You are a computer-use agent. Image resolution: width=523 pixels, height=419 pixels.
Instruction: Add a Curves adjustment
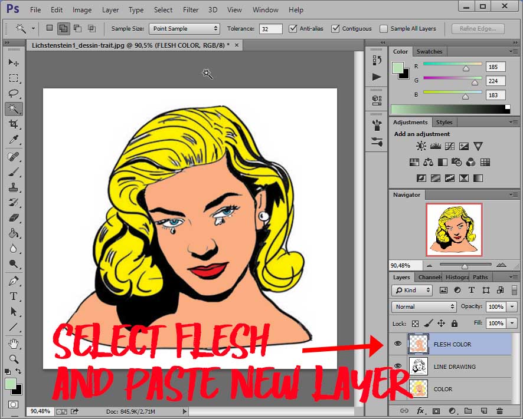tap(450, 146)
